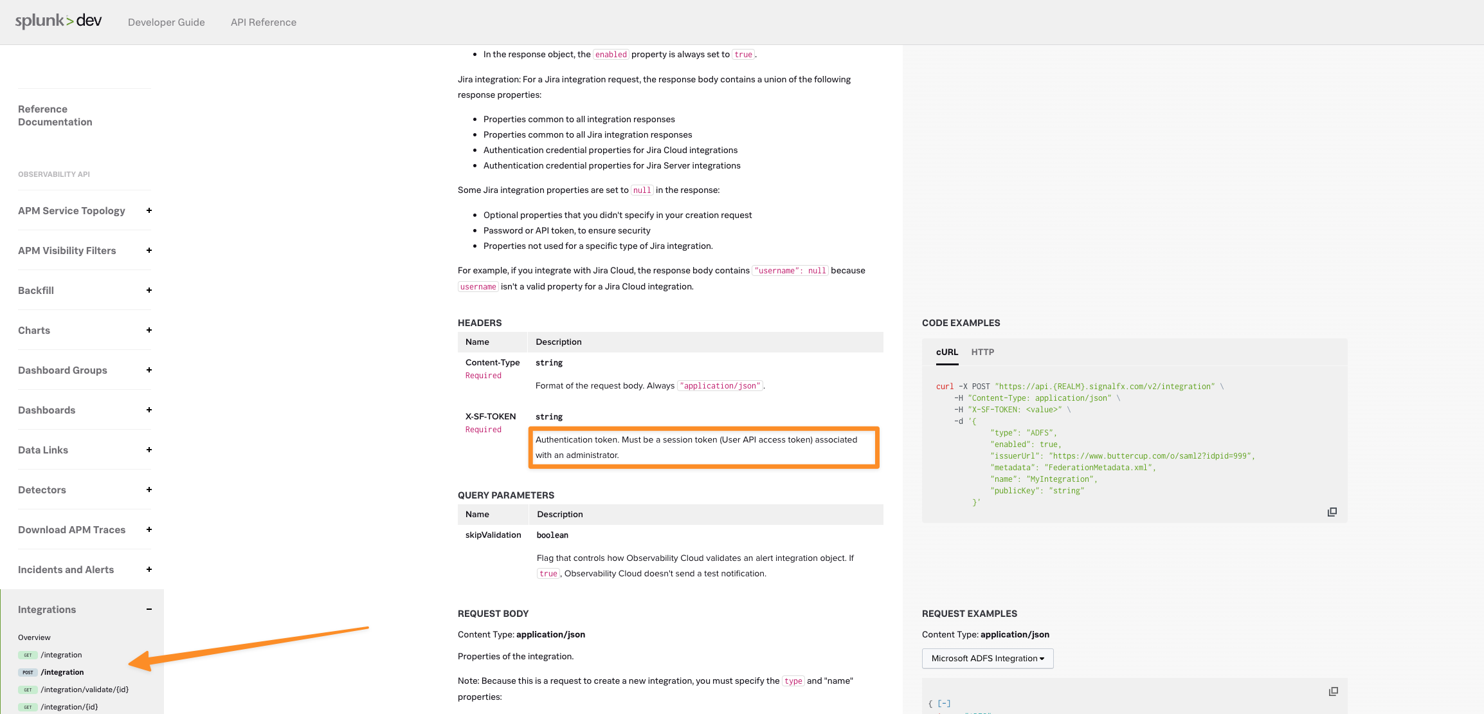Copy the cURL code example
Screen dimensions: 1484x714
(1332, 512)
